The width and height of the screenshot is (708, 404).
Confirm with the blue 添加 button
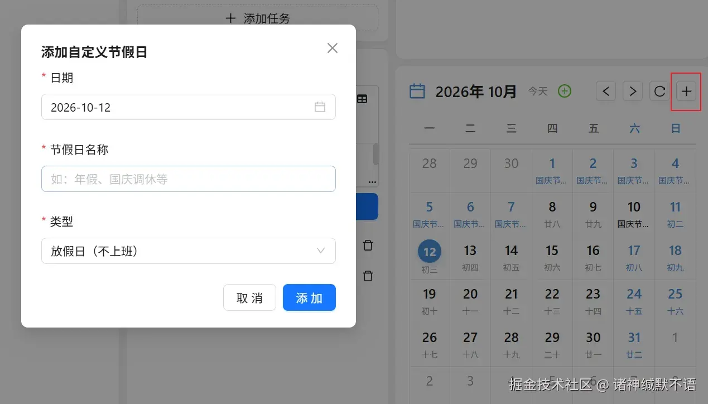[309, 298]
